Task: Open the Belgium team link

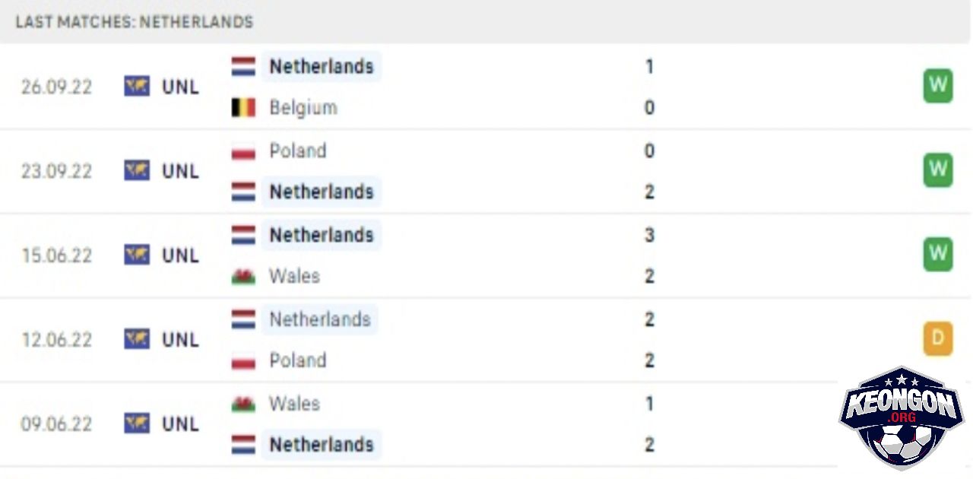Action: [303, 108]
